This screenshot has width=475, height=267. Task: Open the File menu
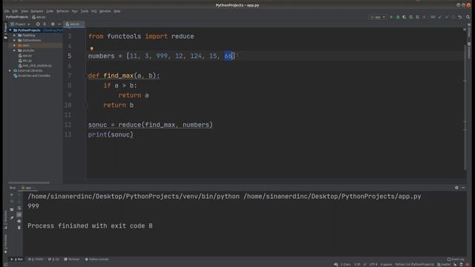pos(7,11)
